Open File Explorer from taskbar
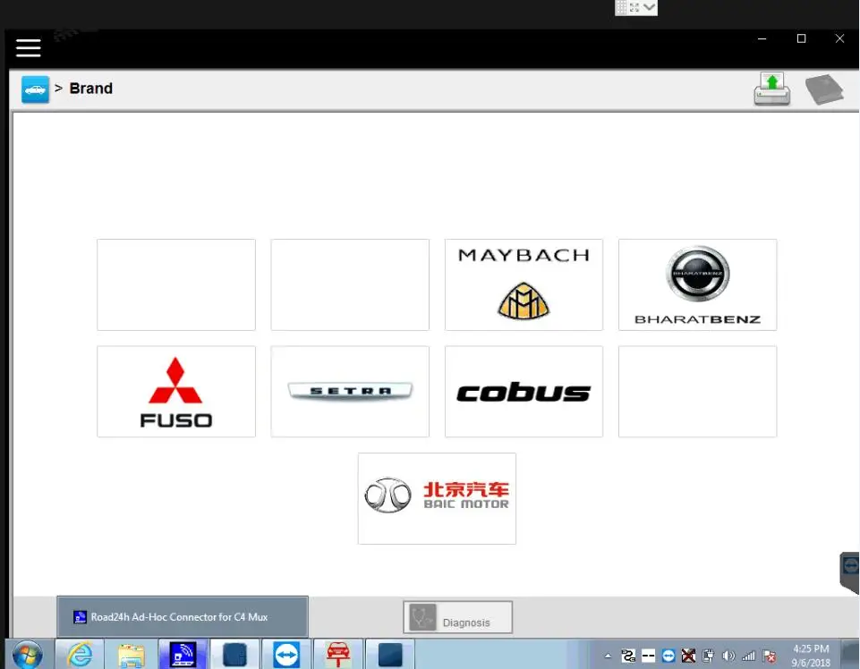860x669 pixels. [x=131, y=654]
